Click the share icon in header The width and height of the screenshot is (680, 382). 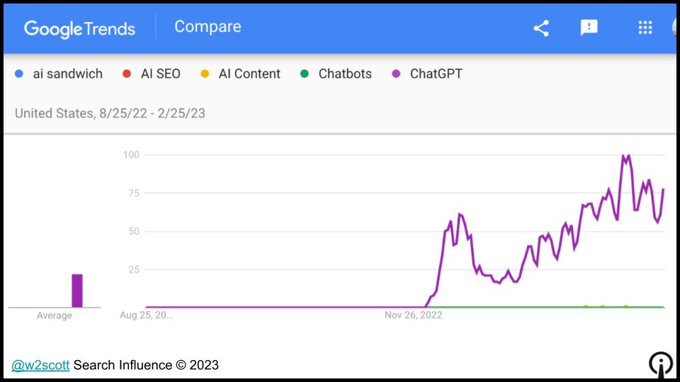point(541,28)
